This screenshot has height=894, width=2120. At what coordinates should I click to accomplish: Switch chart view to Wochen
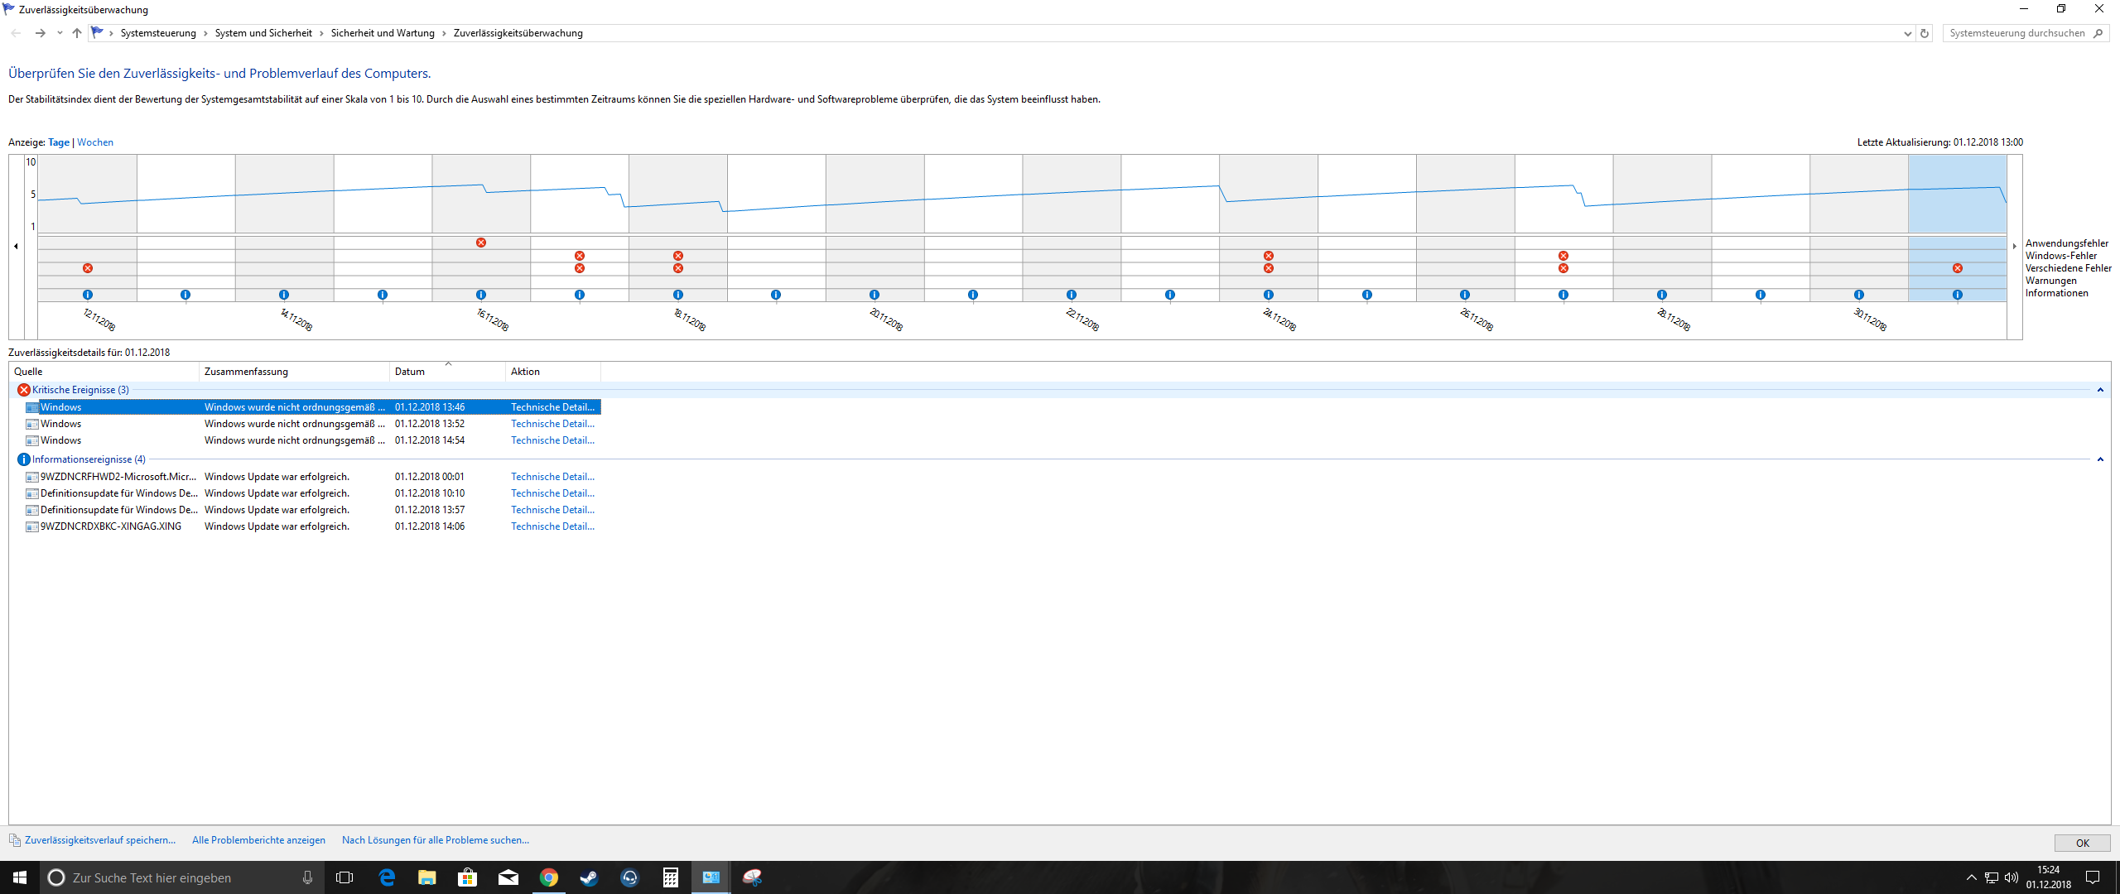click(95, 142)
